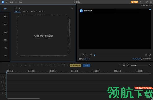The height and width of the screenshot is (100, 153).
Task: Enter fullscreen preview mode
Action: [x=150, y=55]
